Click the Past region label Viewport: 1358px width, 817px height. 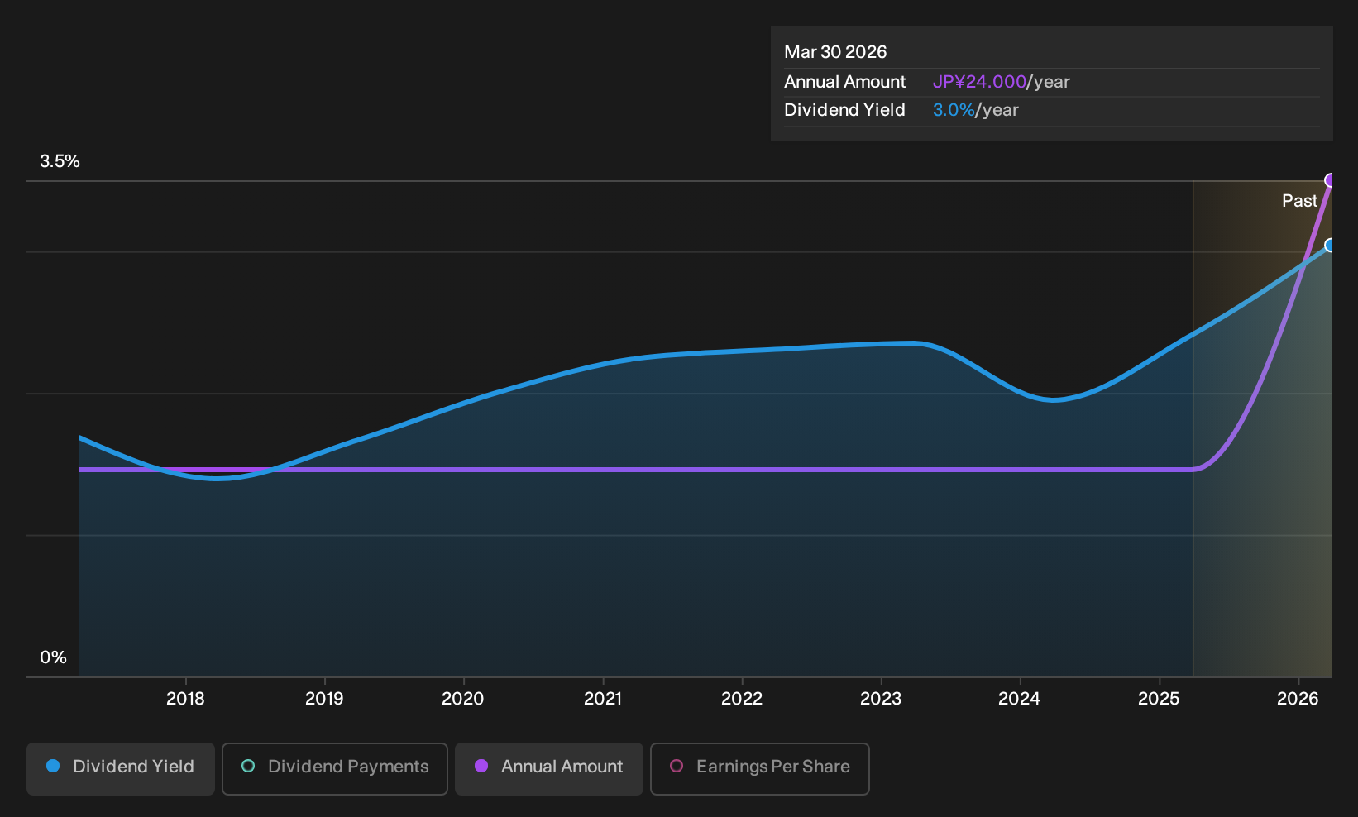[1299, 201]
